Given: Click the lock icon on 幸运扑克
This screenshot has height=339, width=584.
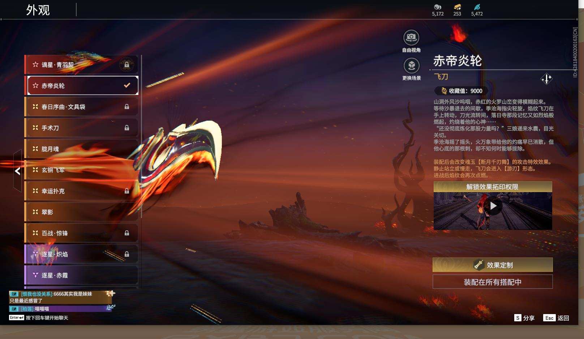Looking at the screenshot, I should pos(127,191).
